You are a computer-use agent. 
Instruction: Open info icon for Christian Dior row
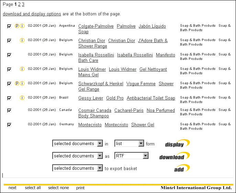coord(22,40)
